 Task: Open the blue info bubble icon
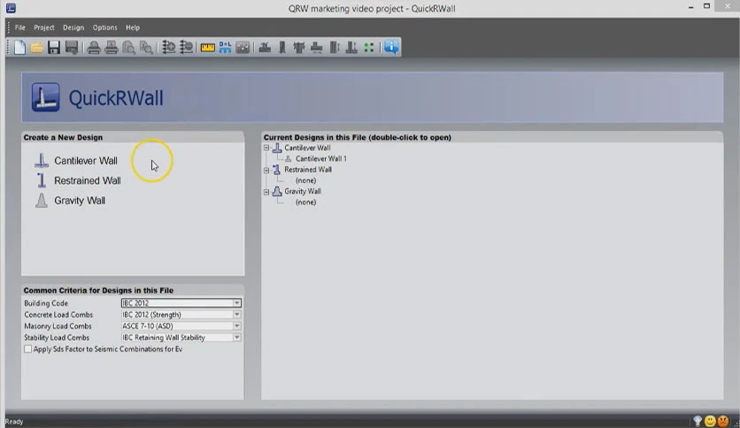pos(390,47)
